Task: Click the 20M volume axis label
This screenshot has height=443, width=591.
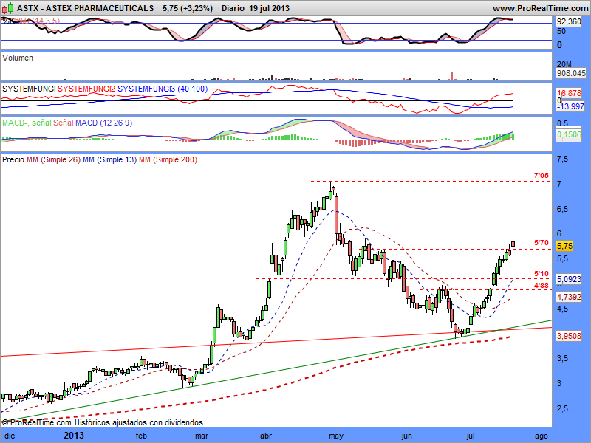Action: [x=564, y=64]
